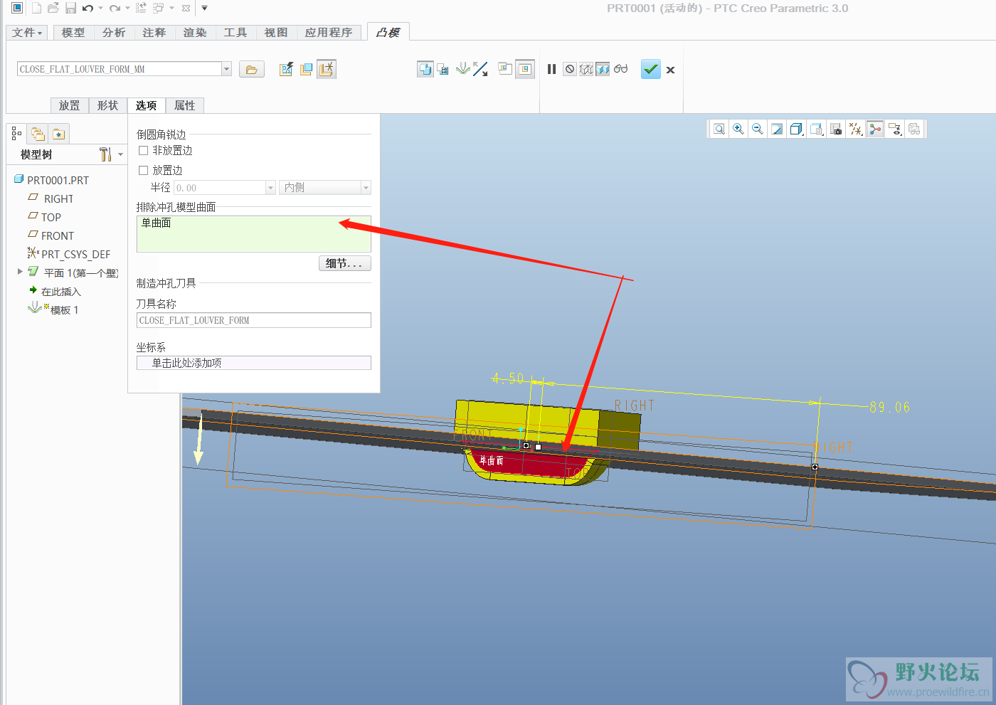This screenshot has width=996, height=705.
Task: Click the model with tree constraints icon
Action: click(x=443, y=70)
